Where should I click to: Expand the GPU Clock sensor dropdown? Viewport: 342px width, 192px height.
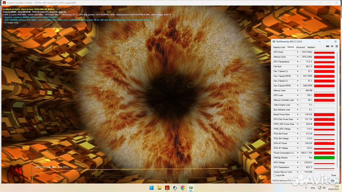coord(298,52)
